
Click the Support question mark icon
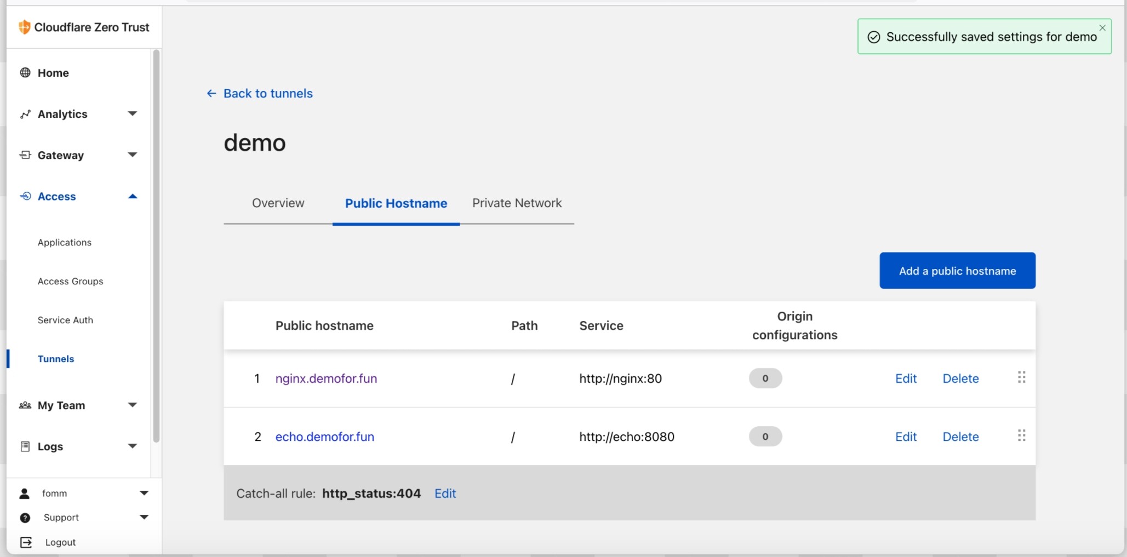click(25, 518)
